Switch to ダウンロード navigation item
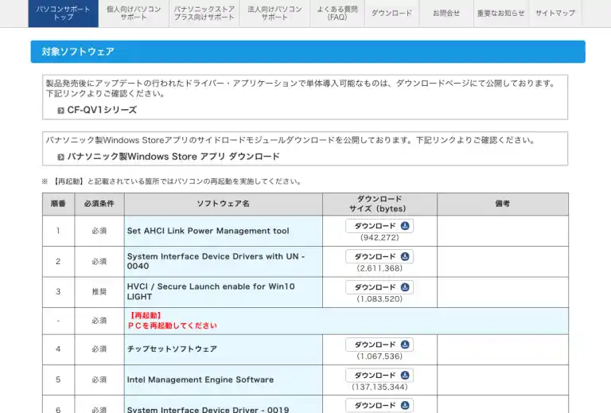The width and height of the screenshot is (611, 413). 391,13
